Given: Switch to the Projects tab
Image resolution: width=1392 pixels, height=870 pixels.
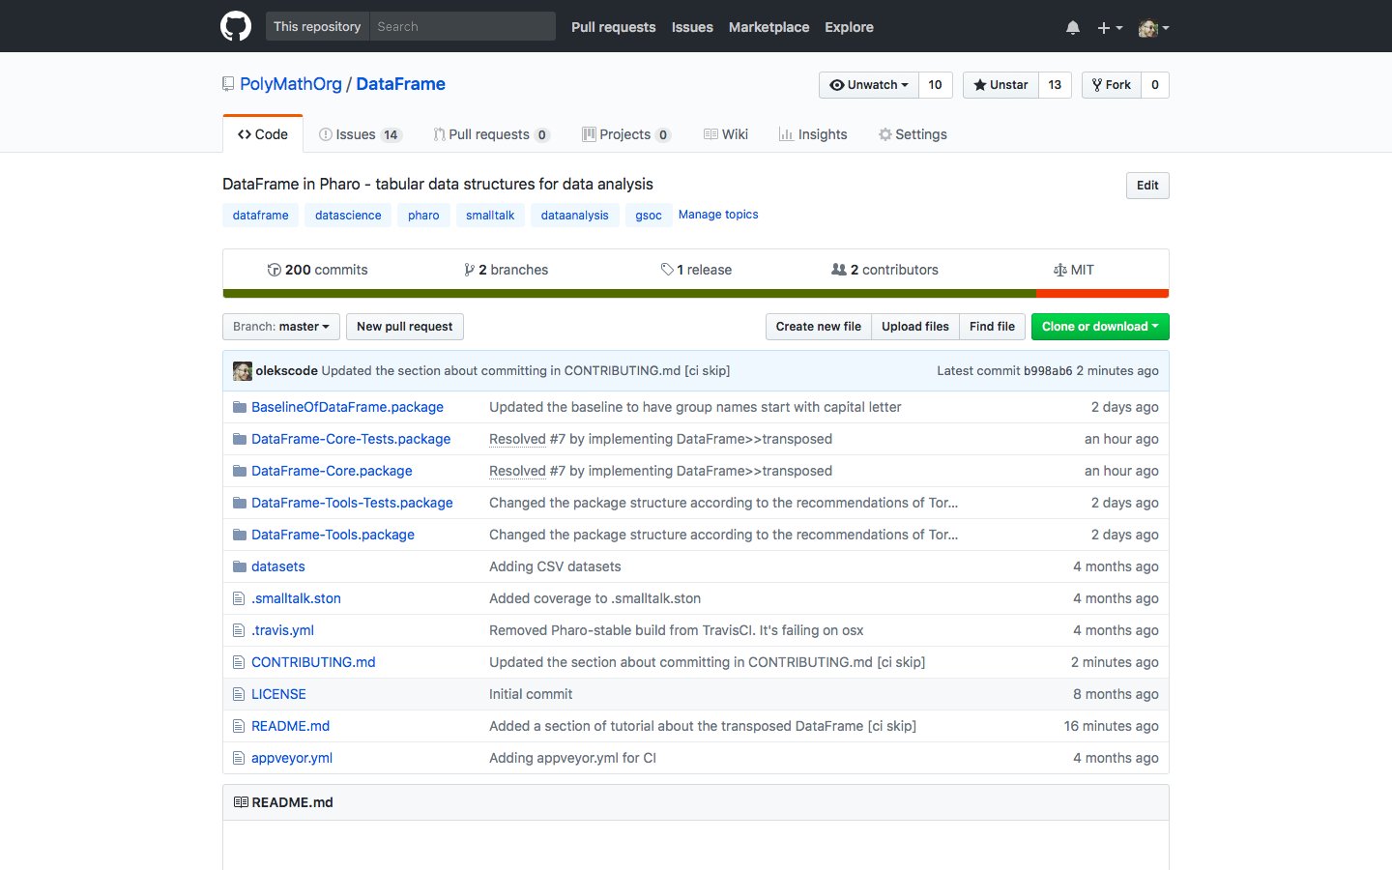Looking at the screenshot, I should 626,134.
